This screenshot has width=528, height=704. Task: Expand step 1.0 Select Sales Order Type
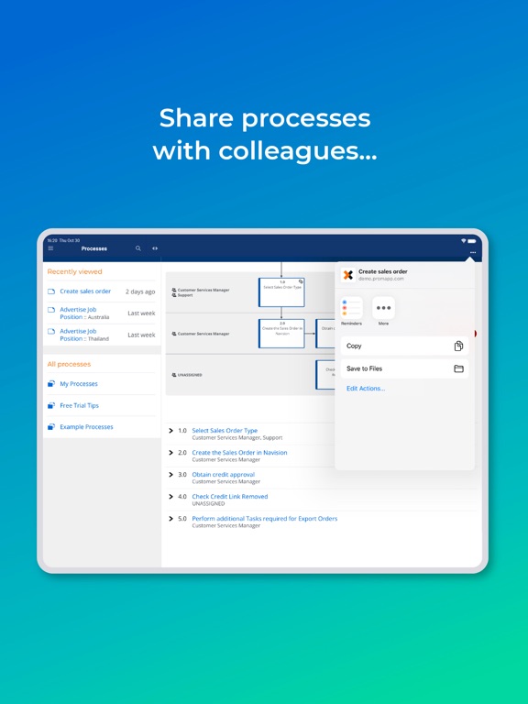171,431
